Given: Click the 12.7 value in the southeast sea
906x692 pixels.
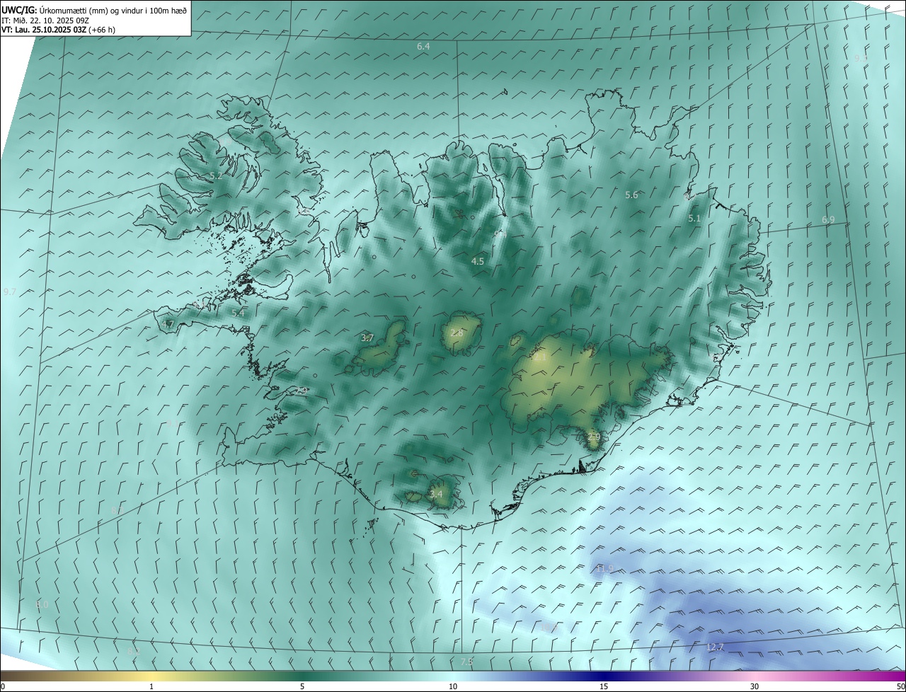Looking at the screenshot, I should (x=715, y=647).
